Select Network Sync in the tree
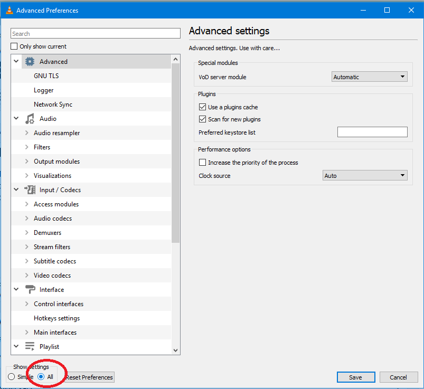The height and width of the screenshot is (389, 424). 53,105
